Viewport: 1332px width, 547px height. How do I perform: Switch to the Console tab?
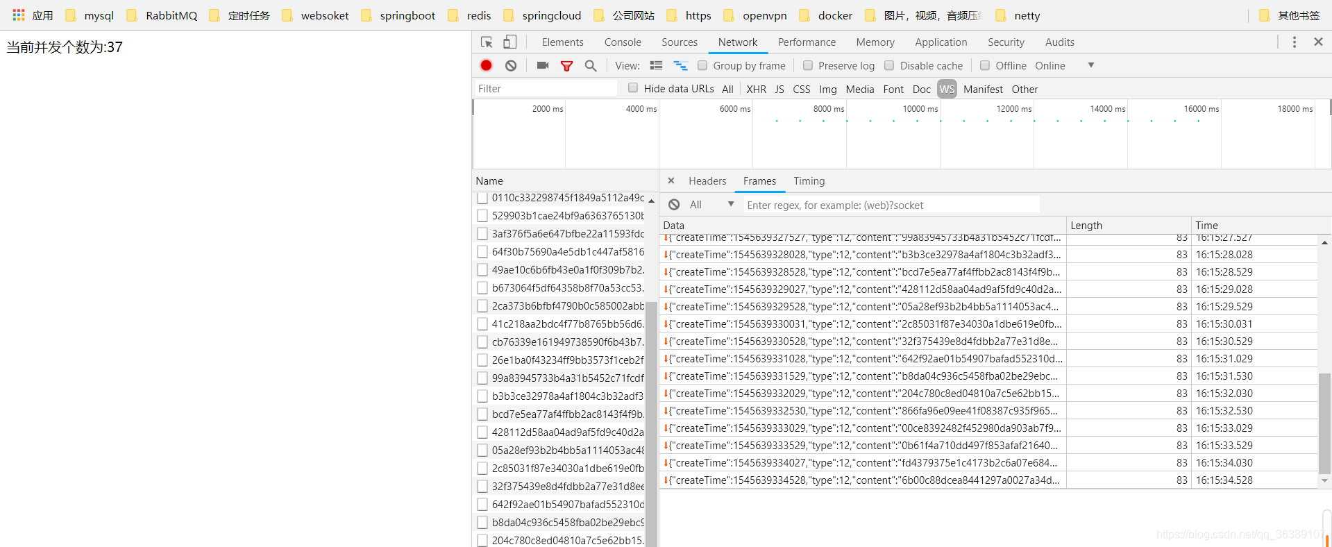point(623,42)
